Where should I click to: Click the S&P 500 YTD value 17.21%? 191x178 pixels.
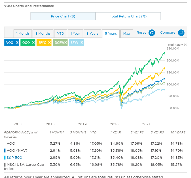click(x=95, y=157)
